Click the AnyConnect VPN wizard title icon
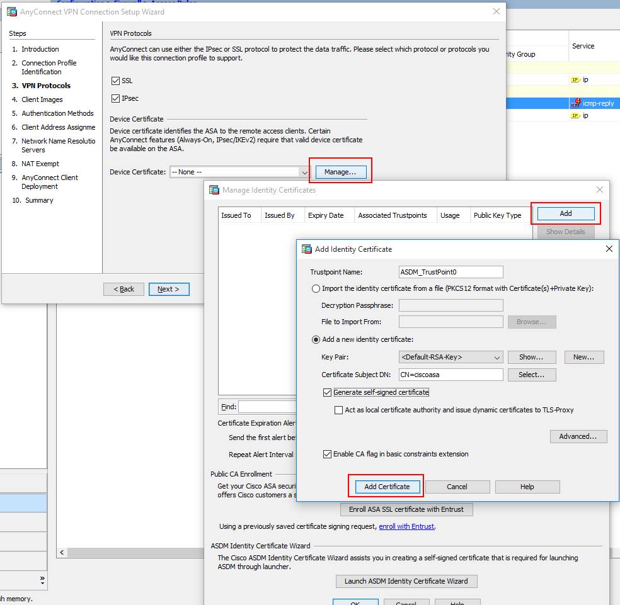620x605 pixels. coord(12,12)
